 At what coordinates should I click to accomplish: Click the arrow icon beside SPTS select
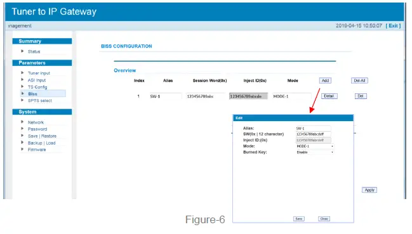[22, 100]
